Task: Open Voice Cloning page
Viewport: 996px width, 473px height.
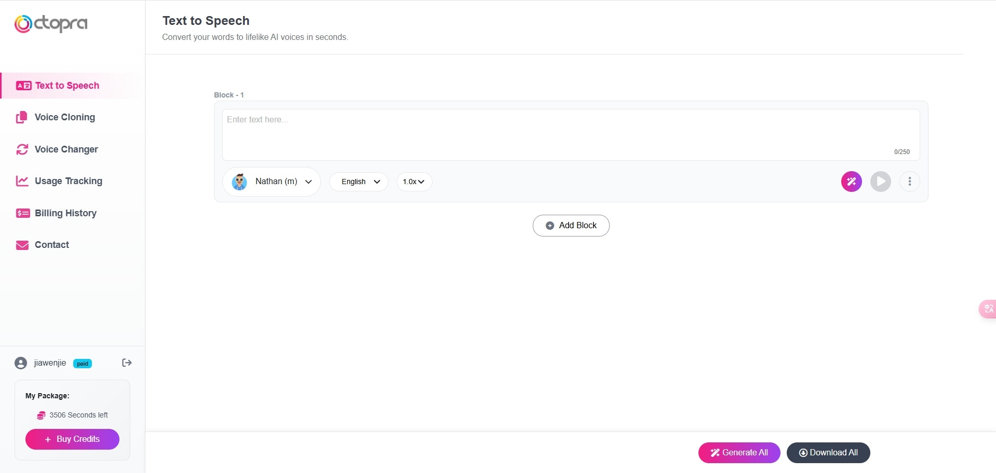Action: point(64,117)
